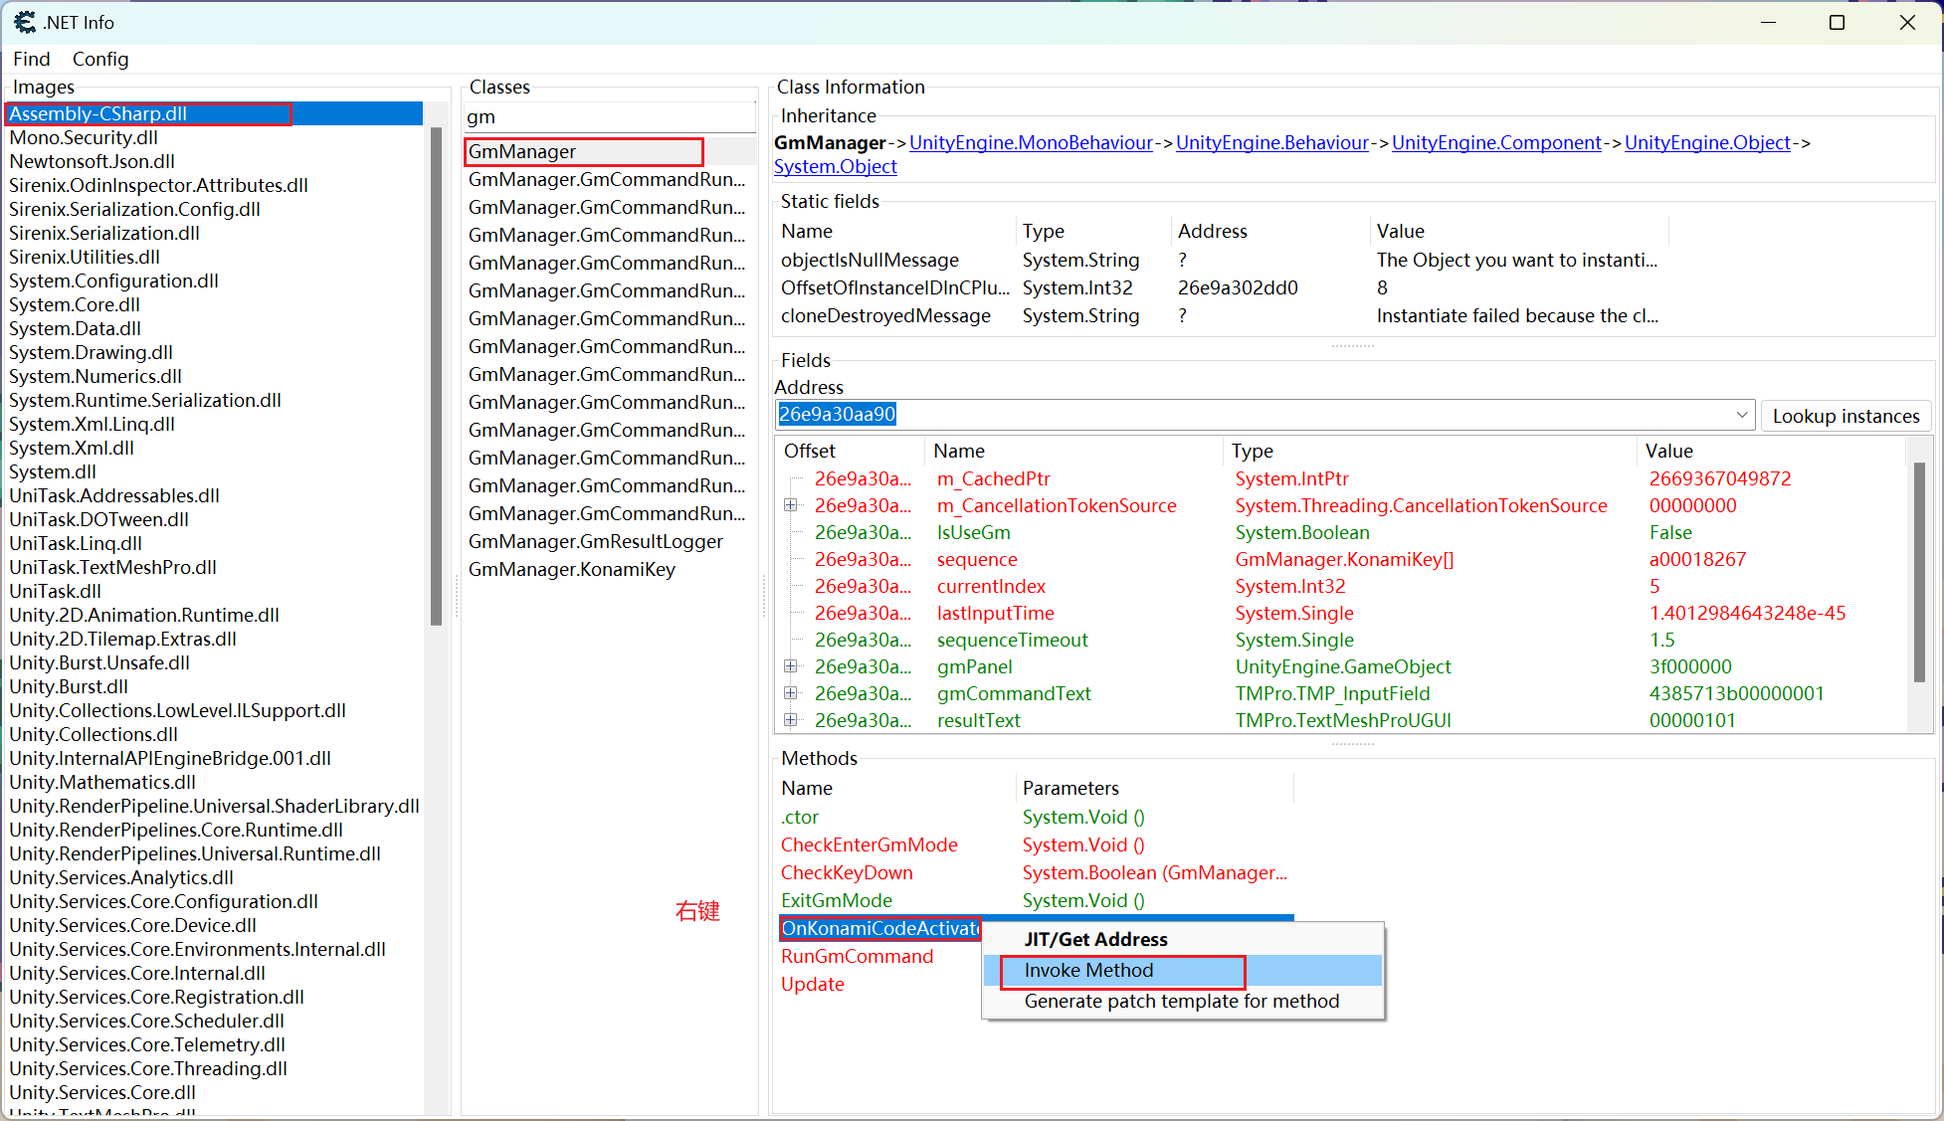Expand the m_CancellationTokenSource field node
1944x1121 pixels.
pos(791,505)
